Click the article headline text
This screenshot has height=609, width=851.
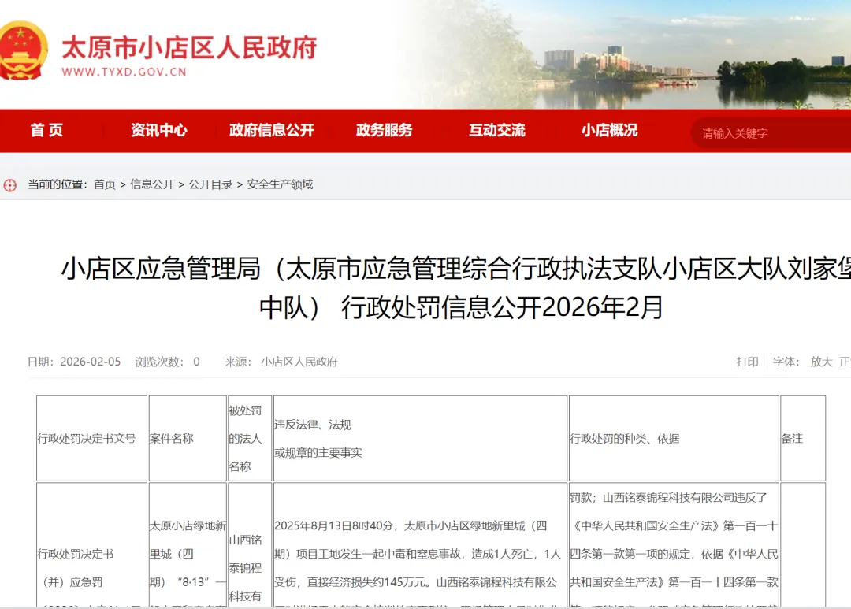point(456,288)
